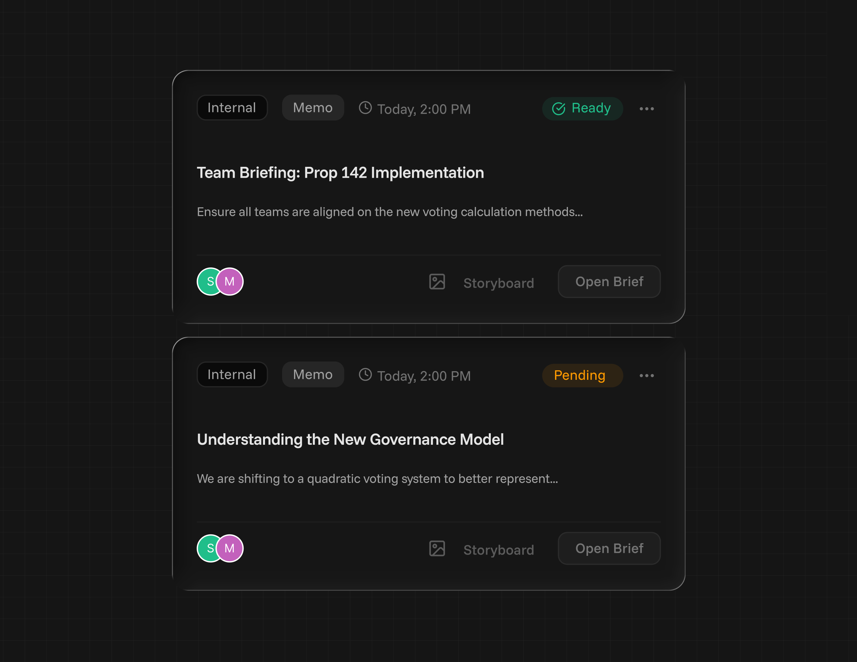The width and height of the screenshot is (857, 662).
Task: Select the Internal tag on the Prop 142 card
Action: pos(232,107)
